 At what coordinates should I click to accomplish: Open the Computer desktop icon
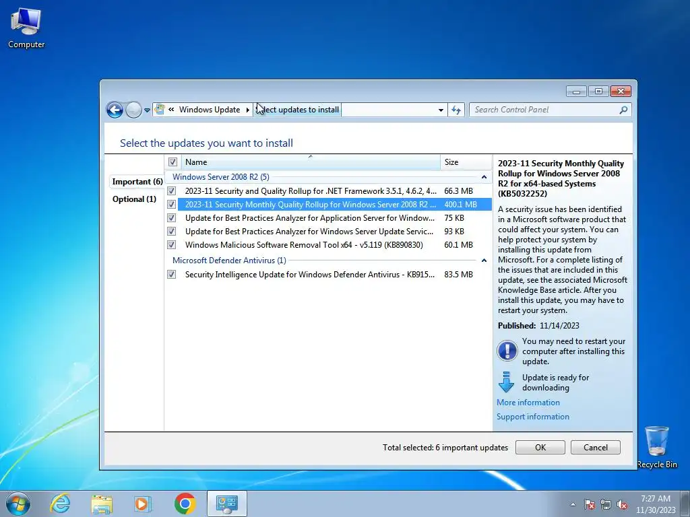[26, 28]
